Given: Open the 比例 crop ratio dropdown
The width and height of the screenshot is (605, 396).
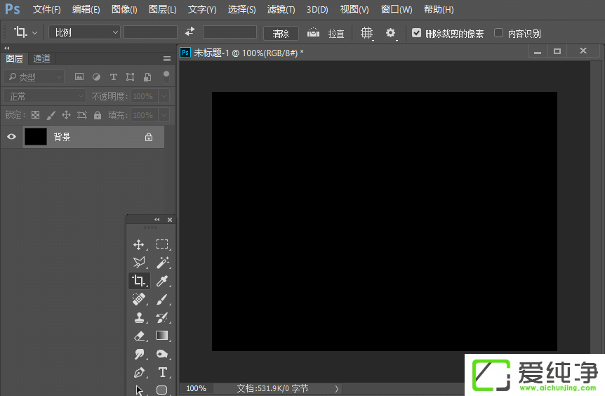Looking at the screenshot, I should 84,32.
